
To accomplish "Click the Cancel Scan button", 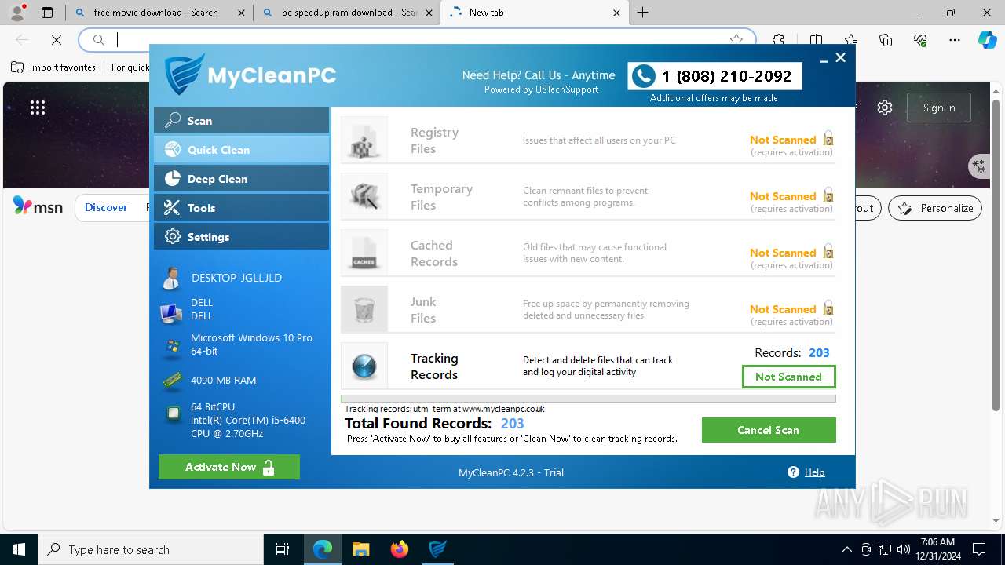I will pos(769,430).
